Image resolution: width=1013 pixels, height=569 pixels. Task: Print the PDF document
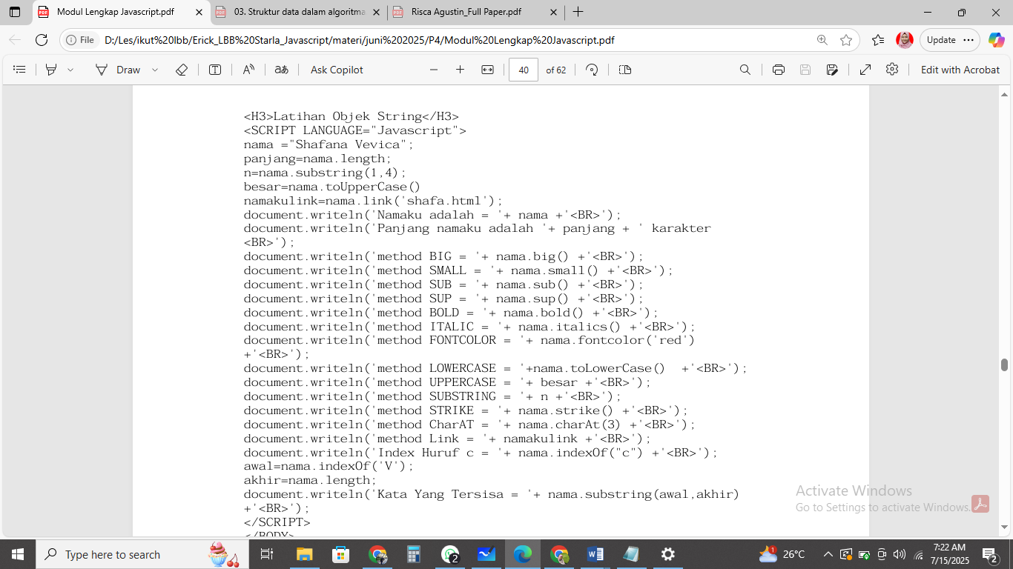[x=779, y=70]
